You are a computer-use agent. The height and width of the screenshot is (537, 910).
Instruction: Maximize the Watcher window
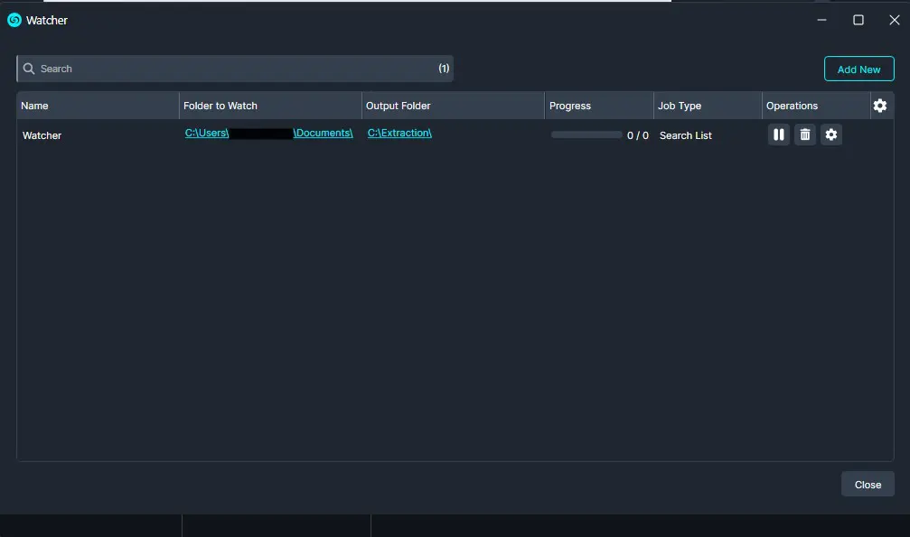(x=858, y=20)
